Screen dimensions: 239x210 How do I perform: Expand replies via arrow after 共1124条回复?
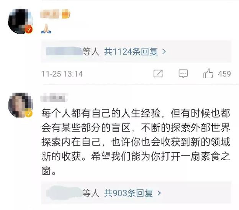tap(164, 52)
